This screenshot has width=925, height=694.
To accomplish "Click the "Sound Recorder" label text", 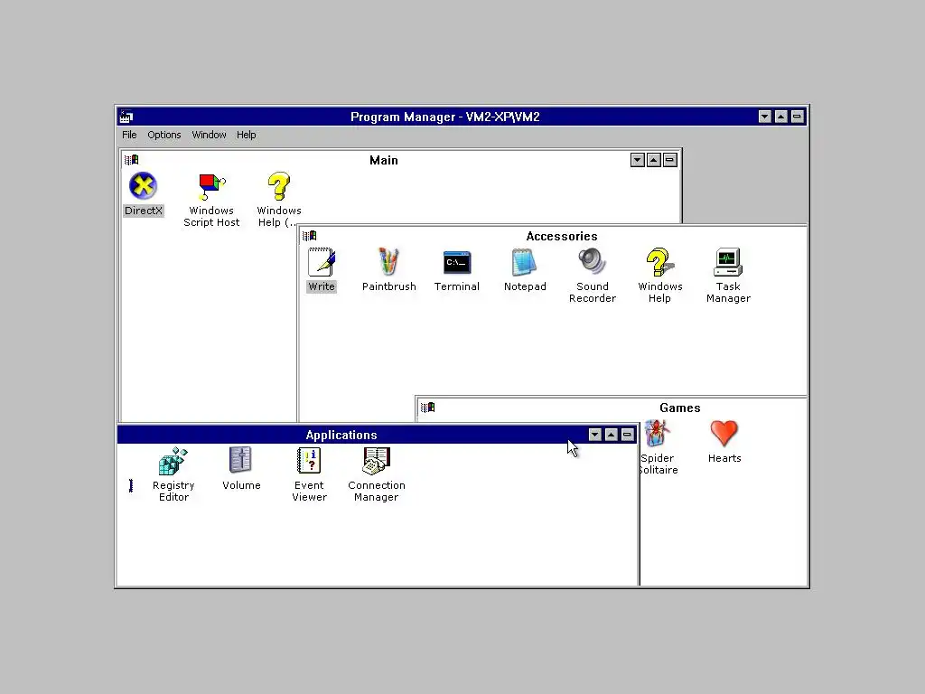I will pyautogui.click(x=593, y=292).
